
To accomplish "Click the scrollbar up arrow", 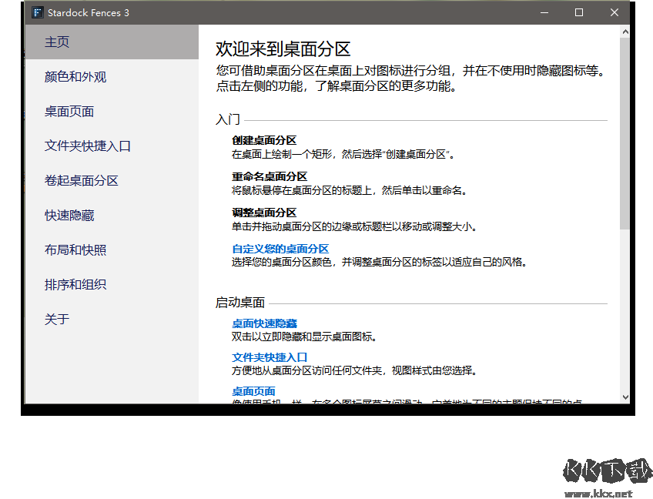I will 625,32.
